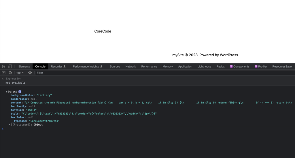Open the Recorder tab
The height and width of the screenshot is (158, 295).
[x=58, y=66]
